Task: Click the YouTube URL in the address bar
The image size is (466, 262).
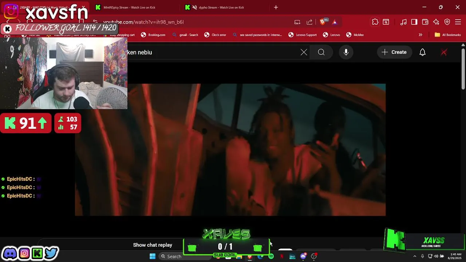Action: (x=143, y=22)
